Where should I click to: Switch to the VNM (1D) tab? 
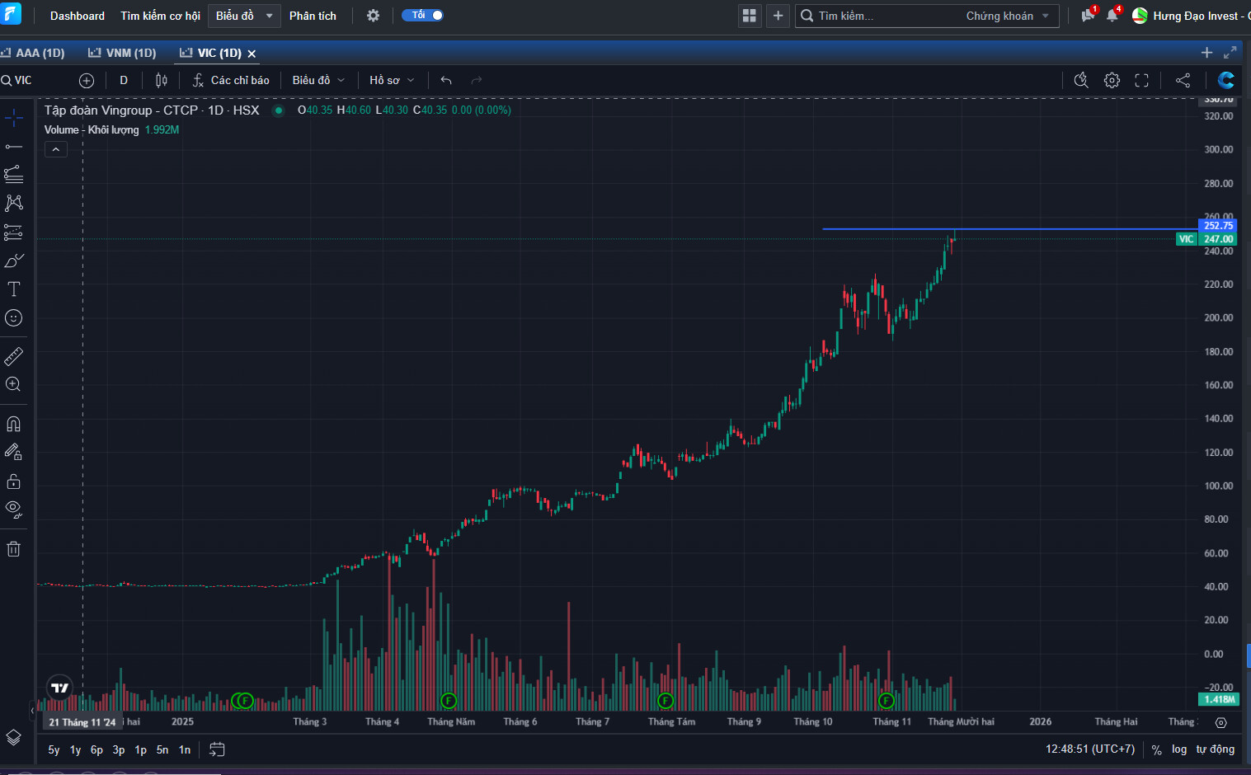(x=123, y=53)
